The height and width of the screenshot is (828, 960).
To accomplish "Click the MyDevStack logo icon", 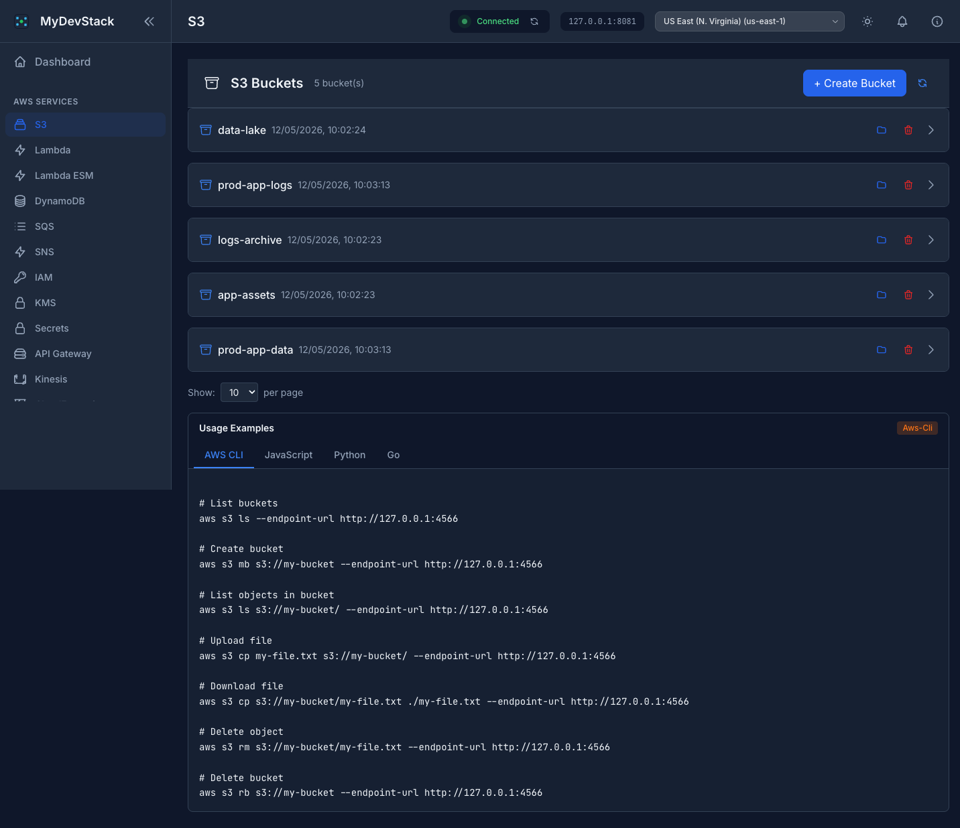I will (21, 21).
